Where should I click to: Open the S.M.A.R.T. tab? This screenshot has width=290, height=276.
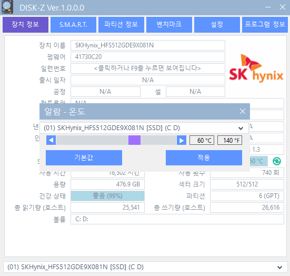74,25
